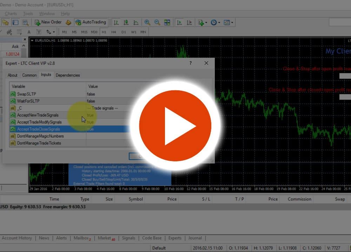Set timeframe to H1

(x=104, y=32)
